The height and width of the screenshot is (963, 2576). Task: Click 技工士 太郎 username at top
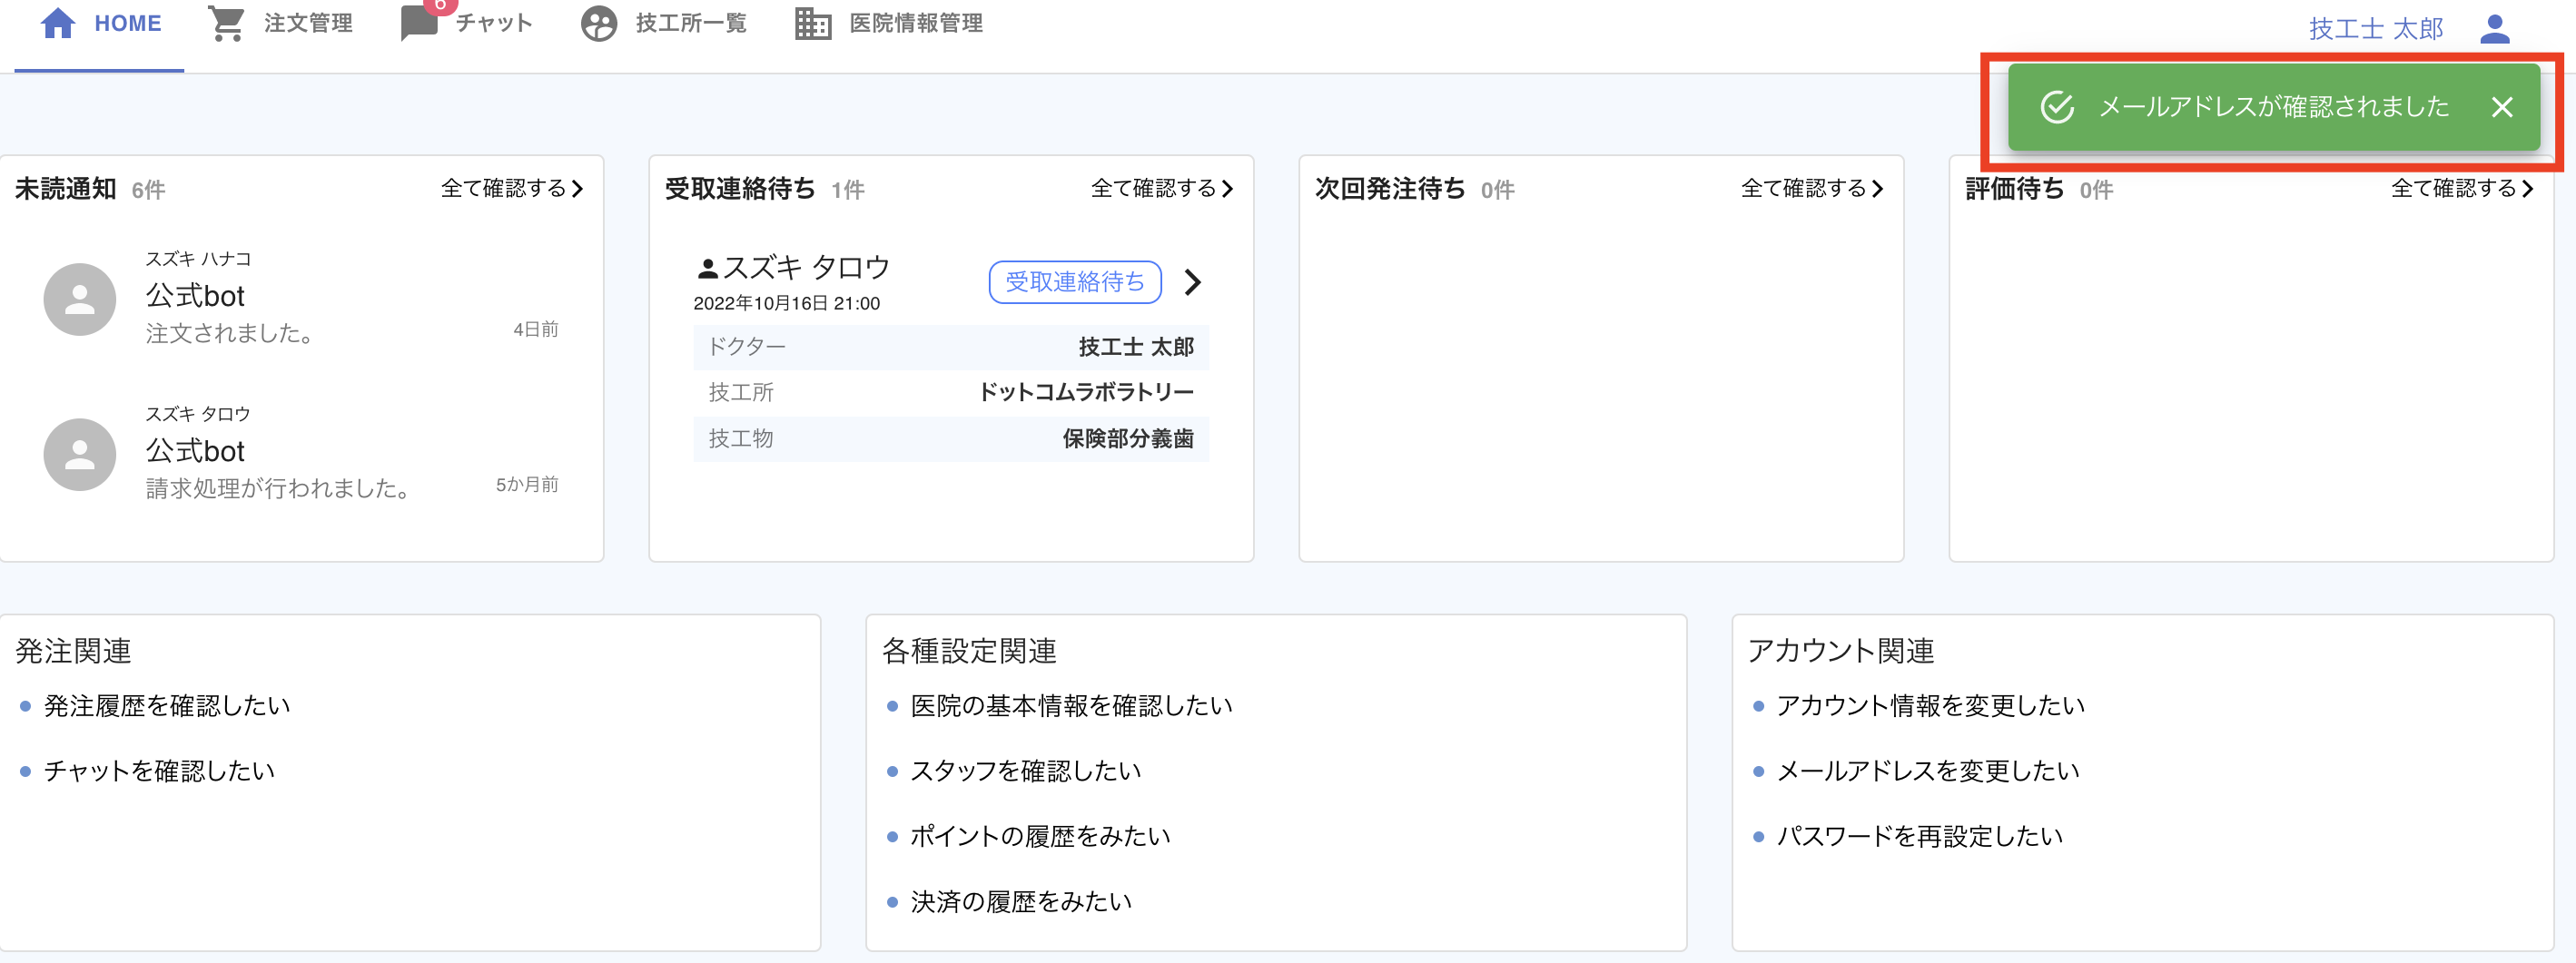pyautogui.click(x=2375, y=29)
